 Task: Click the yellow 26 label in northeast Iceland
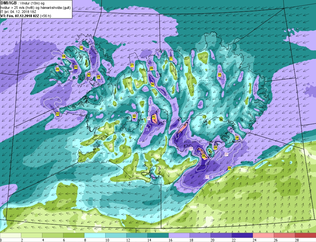220,74
